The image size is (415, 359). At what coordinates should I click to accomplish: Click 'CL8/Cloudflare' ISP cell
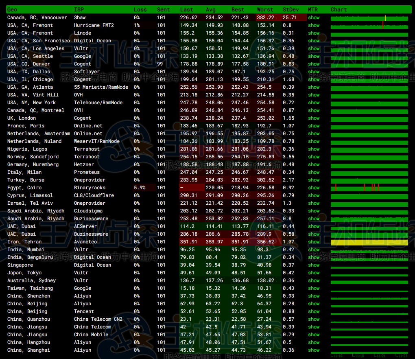coord(94,195)
